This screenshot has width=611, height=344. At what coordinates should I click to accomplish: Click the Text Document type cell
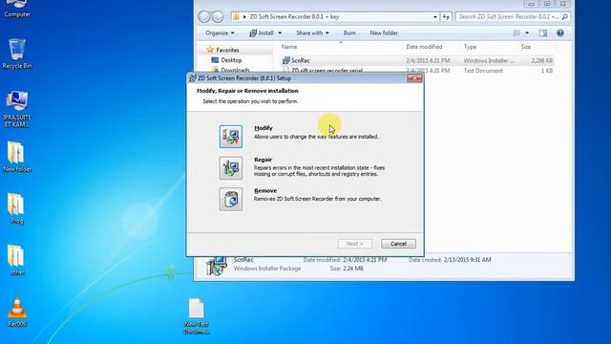point(483,71)
